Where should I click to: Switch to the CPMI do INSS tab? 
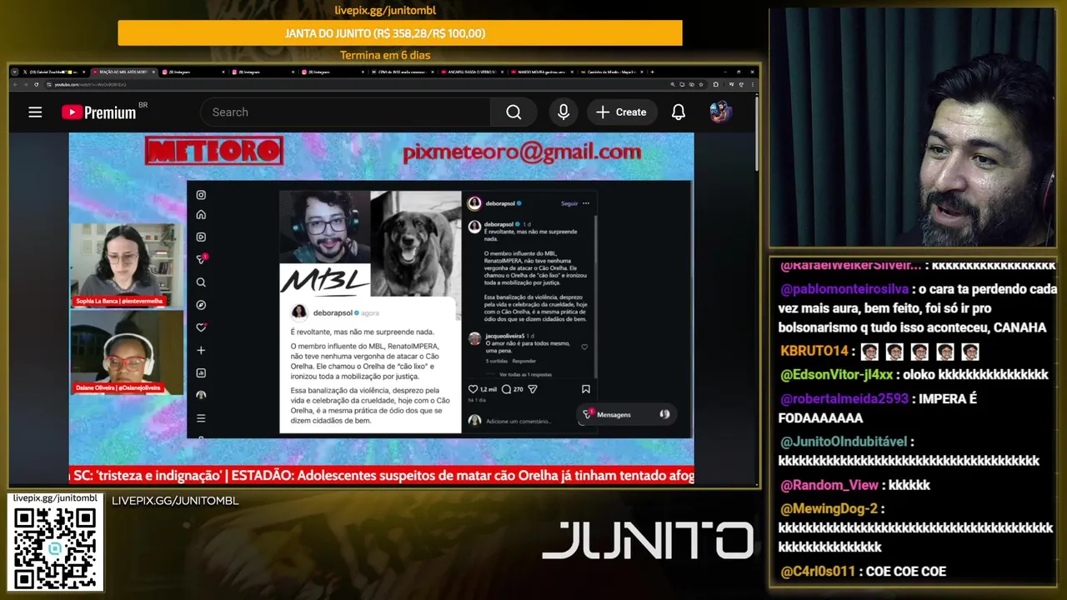coord(403,72)
